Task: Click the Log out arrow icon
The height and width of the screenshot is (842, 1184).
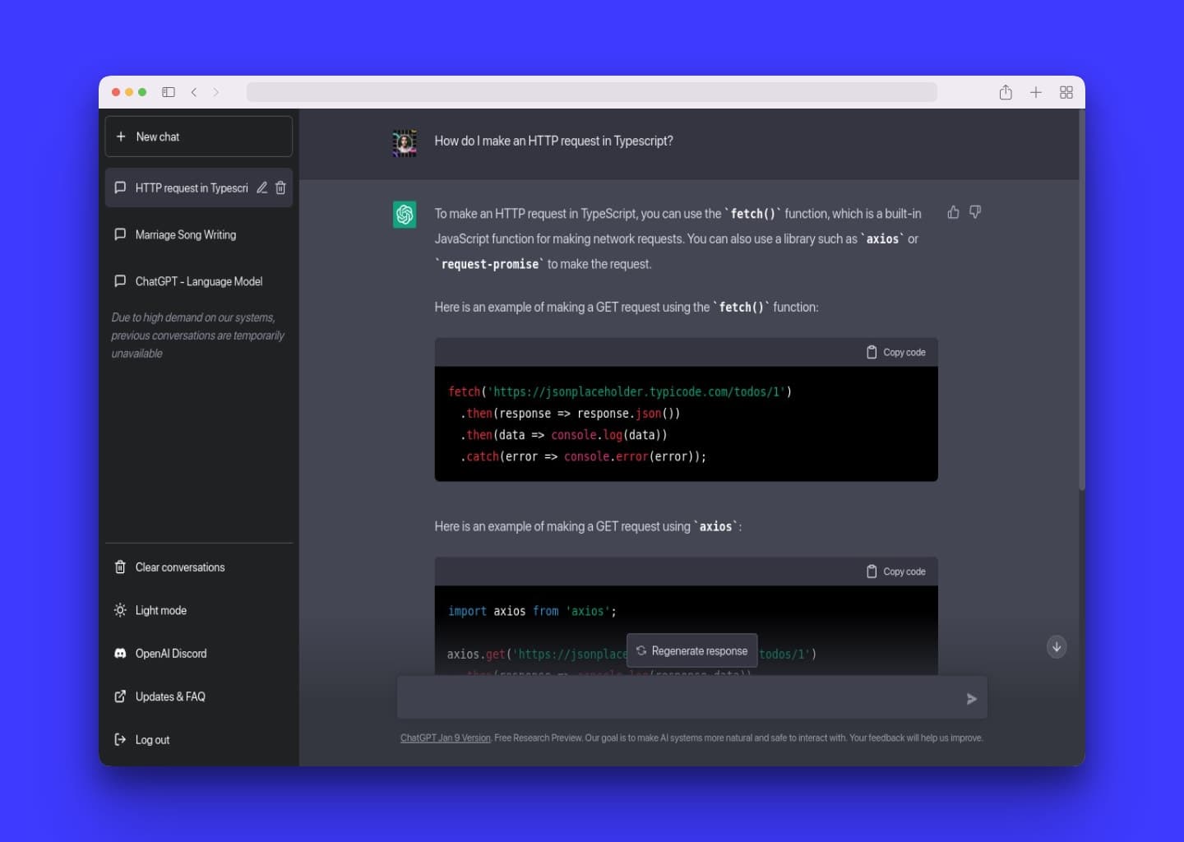Action: click(x=120, y=740)
